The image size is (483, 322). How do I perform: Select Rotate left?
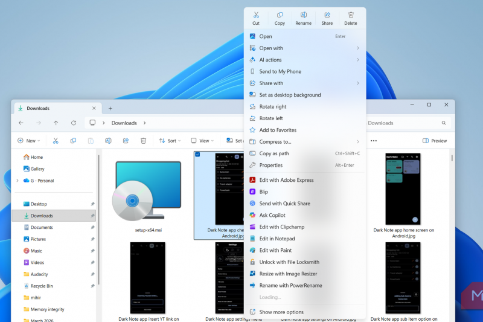tap(305, 118)
